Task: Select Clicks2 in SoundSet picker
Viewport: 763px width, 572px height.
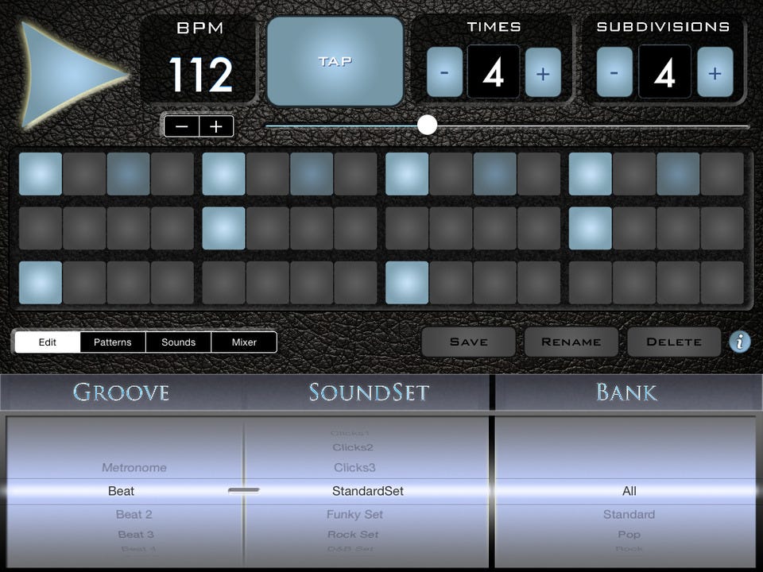Action: (x=353, y=447)
